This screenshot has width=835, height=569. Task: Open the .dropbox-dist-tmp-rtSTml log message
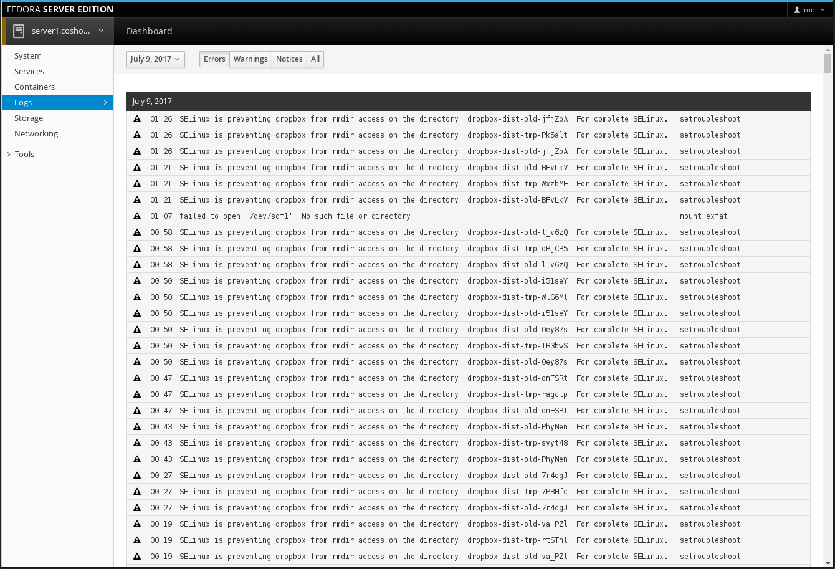click(422, 540)
